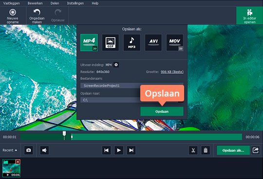The height and width of the screenshot is (179, 263).
Task: Select AVI as the save format
Action: [153, 43]
